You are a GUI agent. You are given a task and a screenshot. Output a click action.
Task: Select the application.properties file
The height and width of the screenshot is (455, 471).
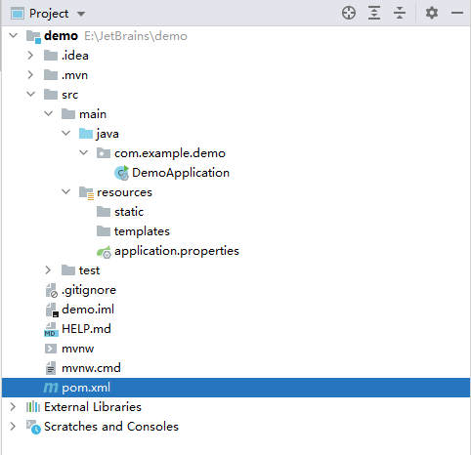point(177,251)
